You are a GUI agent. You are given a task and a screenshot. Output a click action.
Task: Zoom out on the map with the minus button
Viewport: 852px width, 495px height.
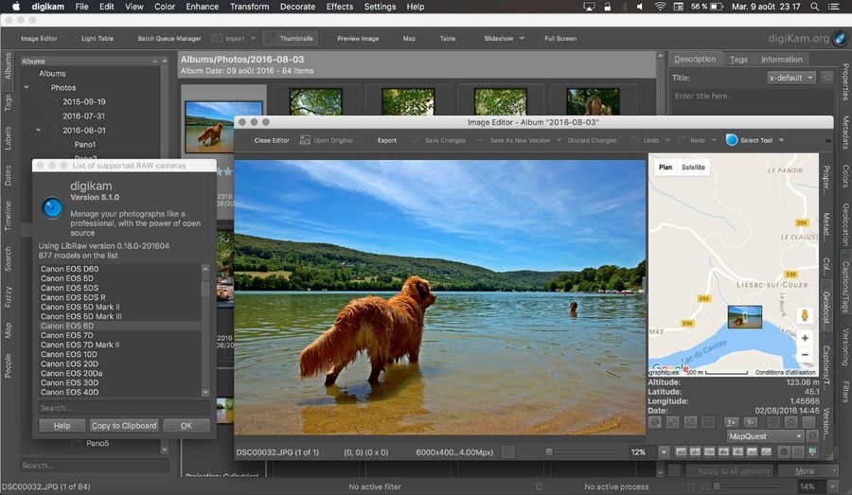[805, 356]
